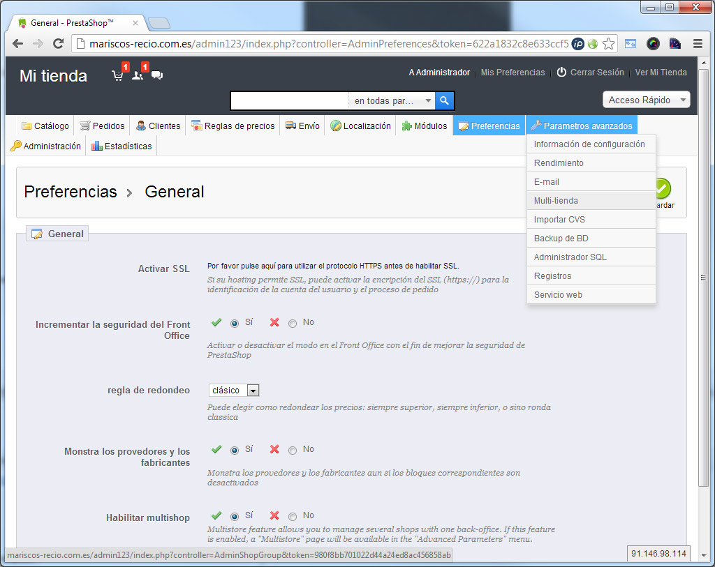Click the vertical page scrollbar
This screenshot has width=715, height=567.
tap(704, 277)
